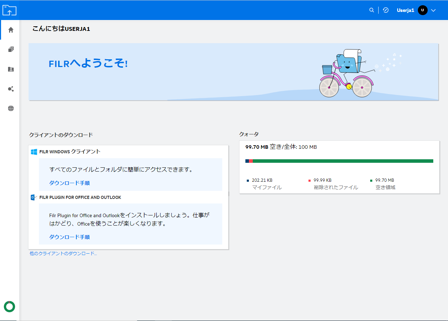This screenshot has width=448, height=321.
Task: Open Office plugin ダウンロード手順 link
Action: [x=69, y=237]
